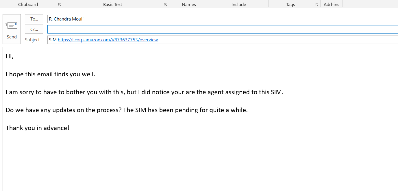This screenshot has height=191, width=398.
Task: Click the Include group label
Action: 239,5
